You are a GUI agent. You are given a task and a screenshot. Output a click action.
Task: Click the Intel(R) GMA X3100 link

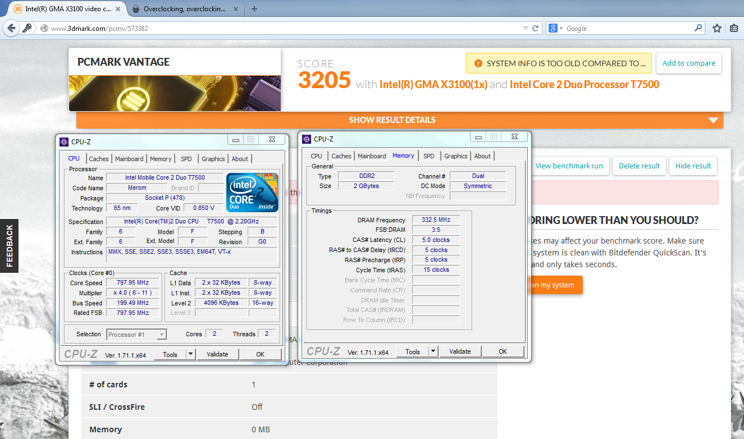(433, 85)
